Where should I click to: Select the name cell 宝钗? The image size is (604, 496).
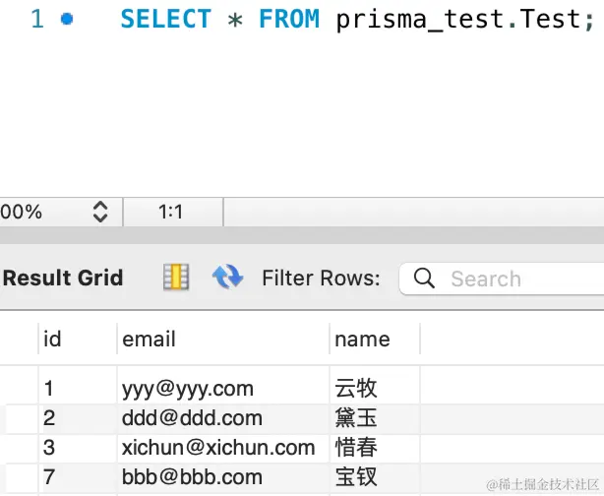tap(375, 477)
